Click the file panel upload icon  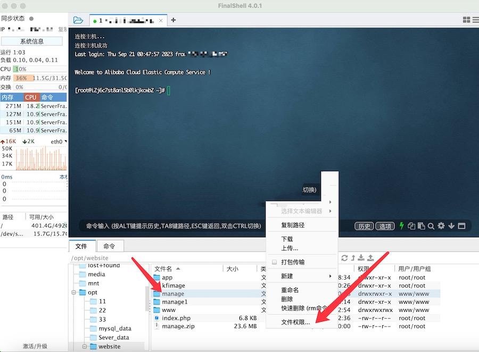[x=370, y=258]
